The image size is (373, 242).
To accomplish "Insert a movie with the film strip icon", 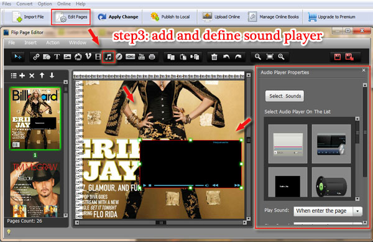I will tap(98, 57).
